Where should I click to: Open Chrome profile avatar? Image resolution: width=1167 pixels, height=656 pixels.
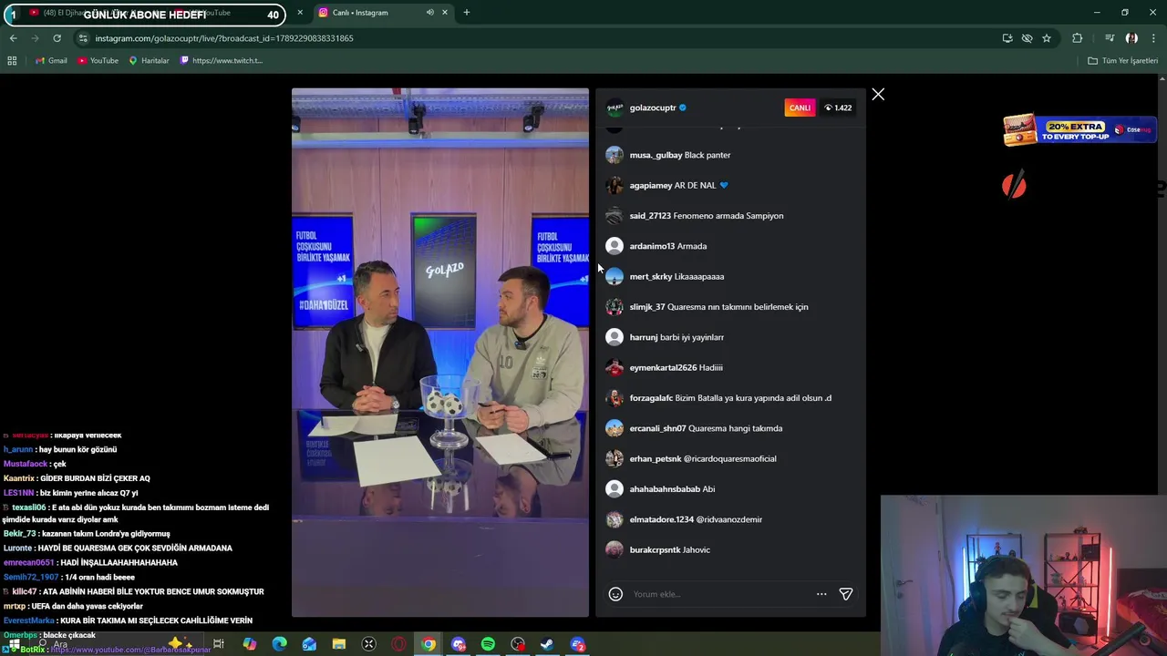coord(1131,38)
